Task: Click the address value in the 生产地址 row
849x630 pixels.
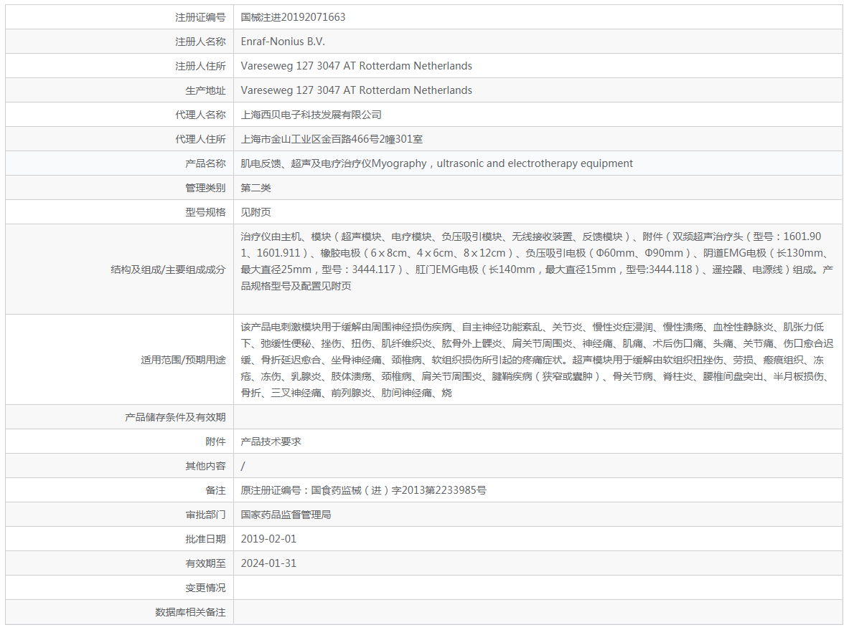Action: [x=356, y=90]
